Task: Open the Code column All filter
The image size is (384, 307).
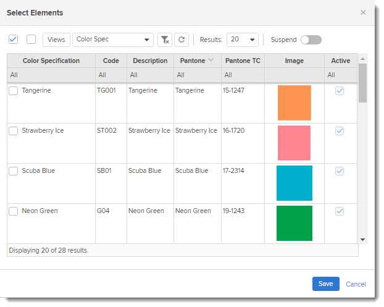Action: [x=111, y=75]
